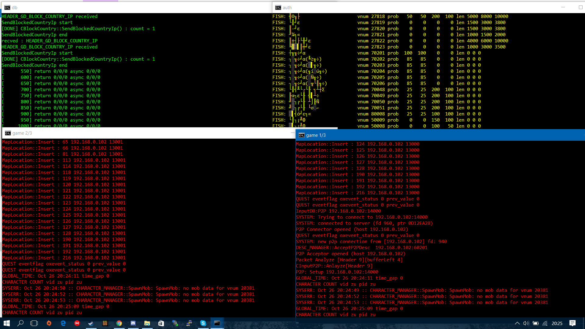Click the db window console icon

pos(7,8)
